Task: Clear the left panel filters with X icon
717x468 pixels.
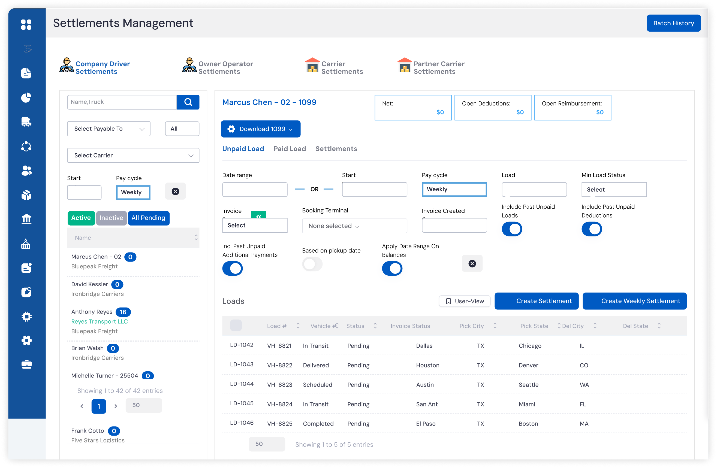Action: pos(175,192)
